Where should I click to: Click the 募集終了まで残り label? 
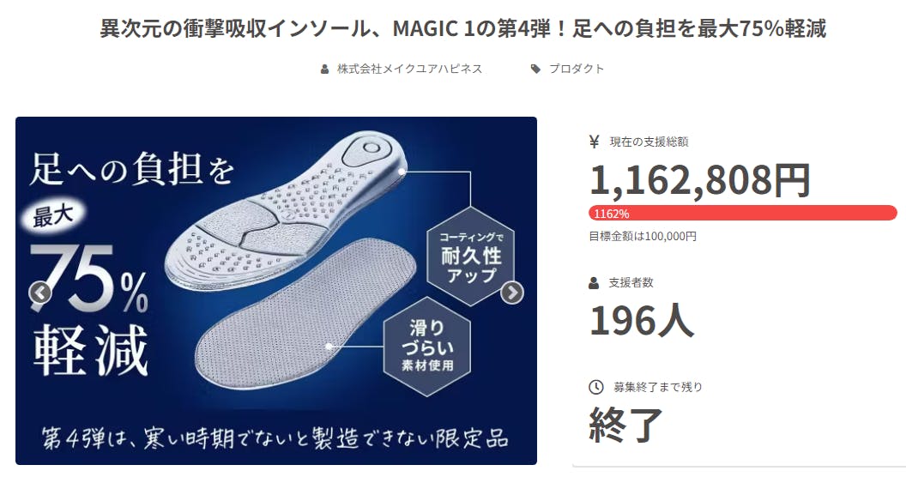pyautogui.click(x=658, y=387)
